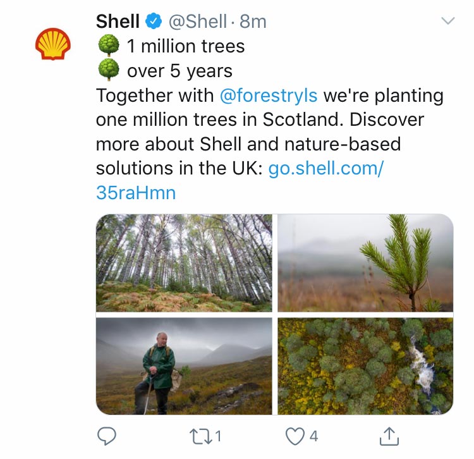Click the tree emoji beside '1 million trees'
This screenshot has height=459, width=474.
click(109, 46)
